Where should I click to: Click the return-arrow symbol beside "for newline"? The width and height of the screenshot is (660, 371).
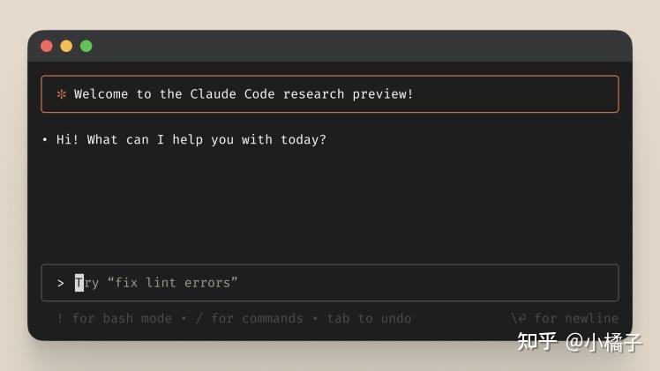point(519,318)
